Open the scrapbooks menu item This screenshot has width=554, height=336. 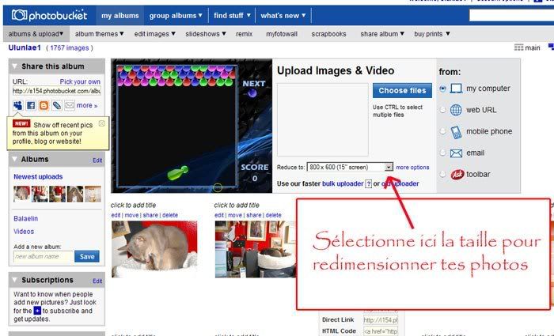coord(328,34)
